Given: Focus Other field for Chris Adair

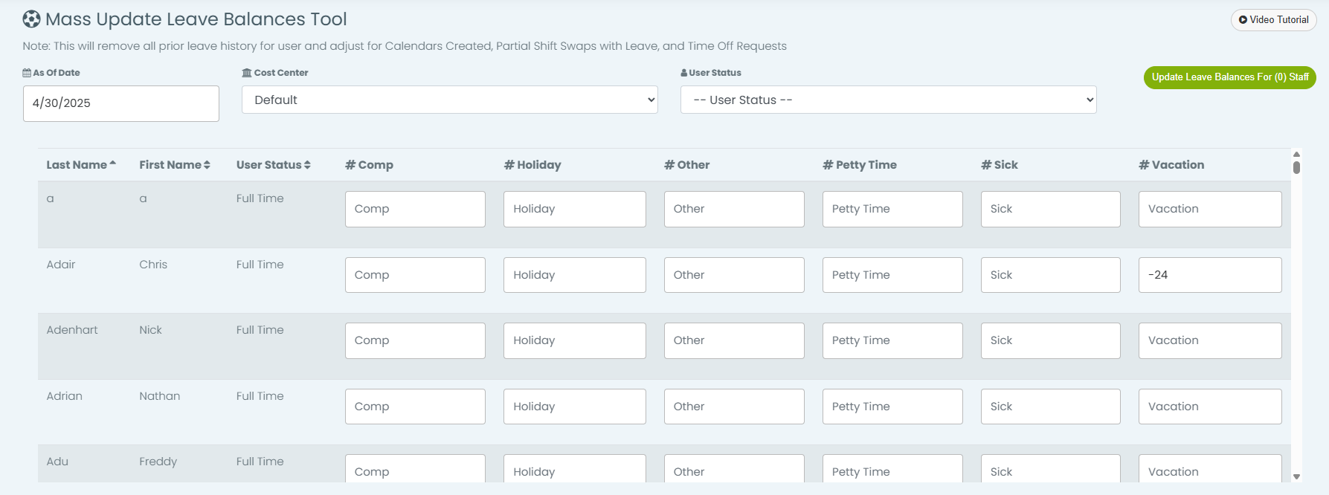Looking at the screenshot, I should [734, 275].
